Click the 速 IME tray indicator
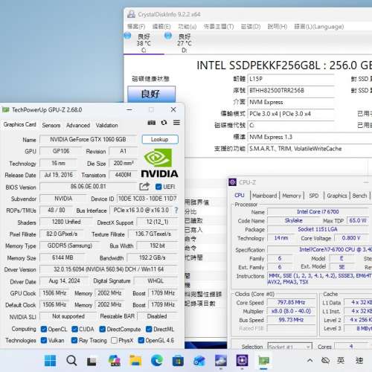Screen dimensions: 372x372 (359, 360)
